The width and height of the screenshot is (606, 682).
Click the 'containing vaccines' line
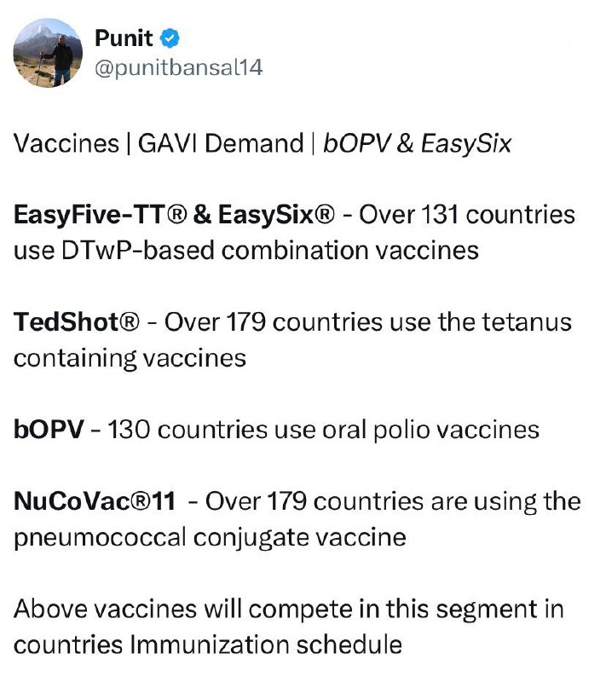130,358
